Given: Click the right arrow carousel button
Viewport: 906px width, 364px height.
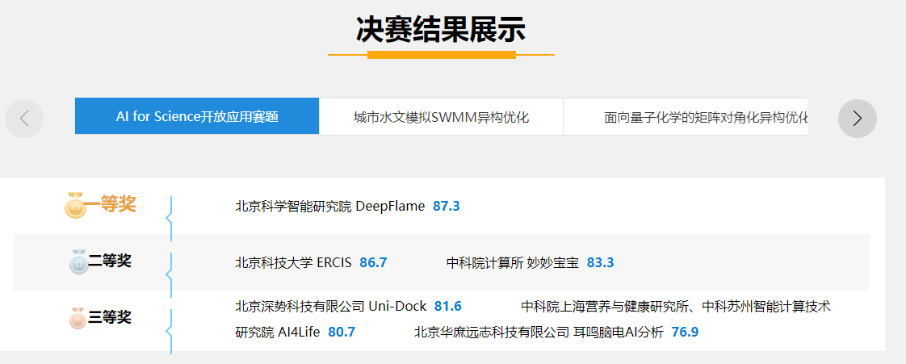Looking at the screenshot, I should 857,119.
